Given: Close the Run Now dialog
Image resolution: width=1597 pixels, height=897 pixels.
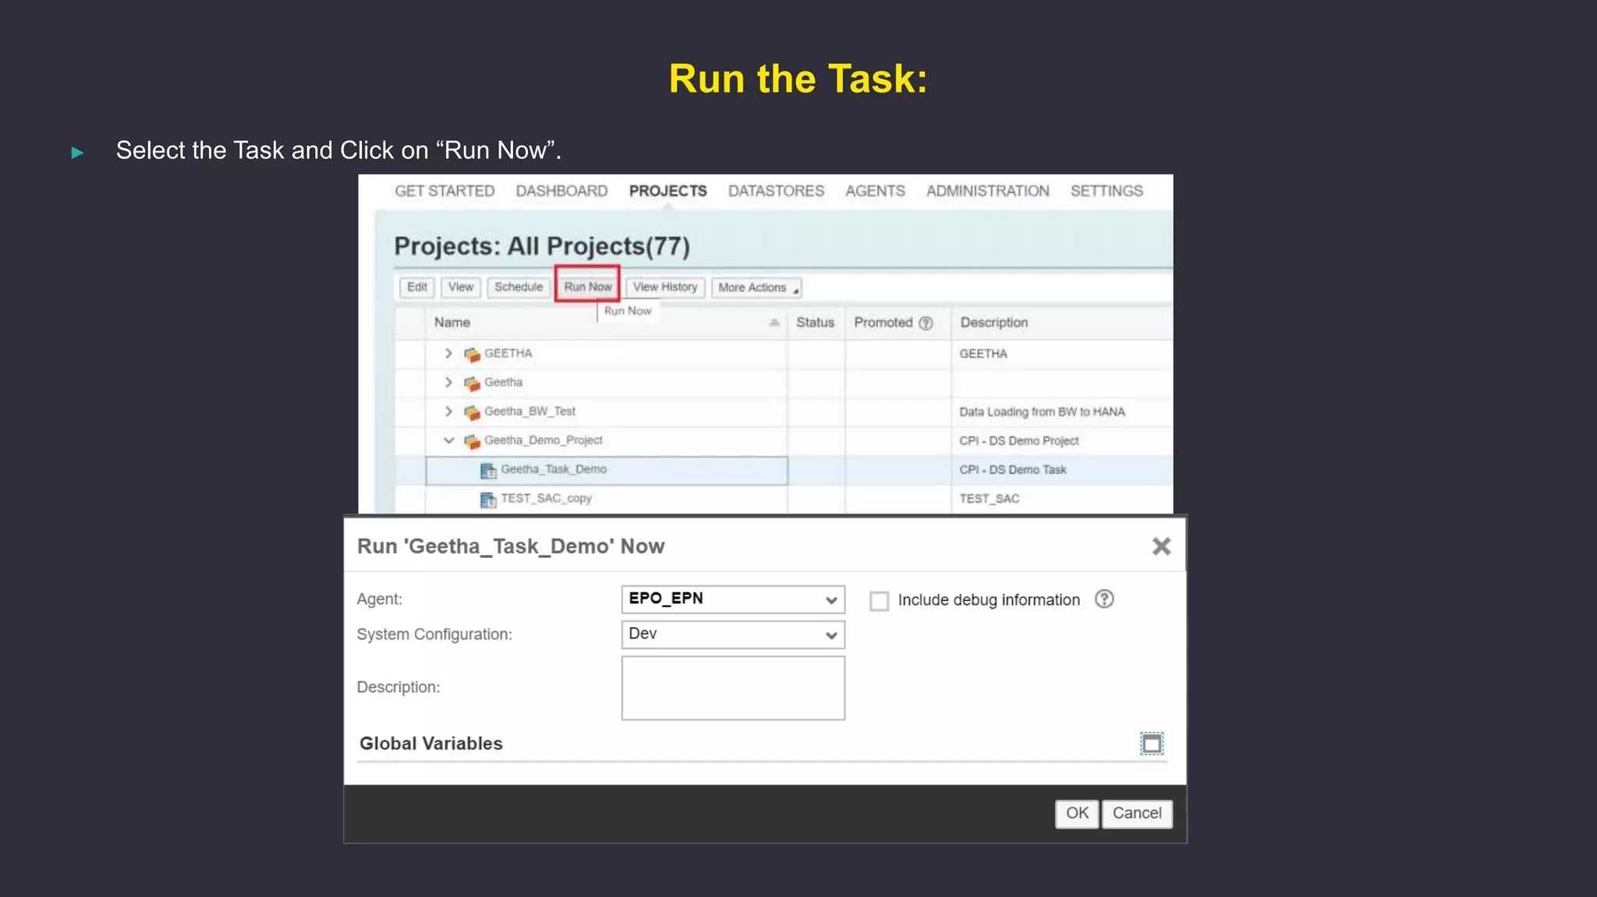Looking at the screenshot, I should [x=1161, y=546].
